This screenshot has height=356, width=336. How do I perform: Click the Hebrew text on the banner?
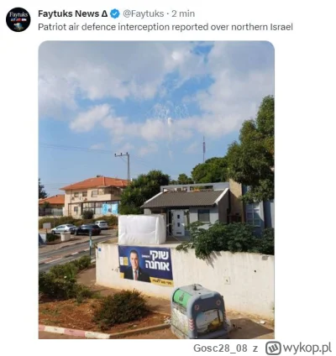click(160, 260)
